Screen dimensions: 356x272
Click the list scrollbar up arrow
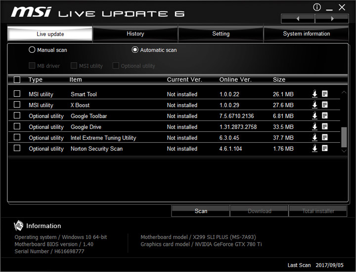pos(344,92)
